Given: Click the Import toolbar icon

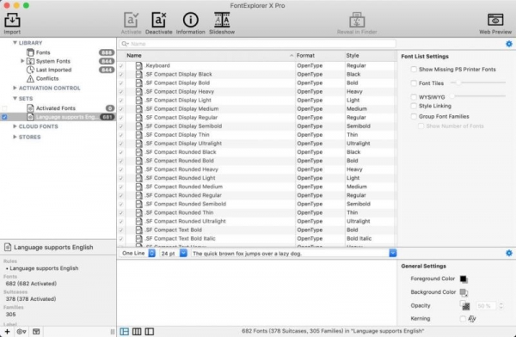Looking at the screenshot, I should point(12,21).
